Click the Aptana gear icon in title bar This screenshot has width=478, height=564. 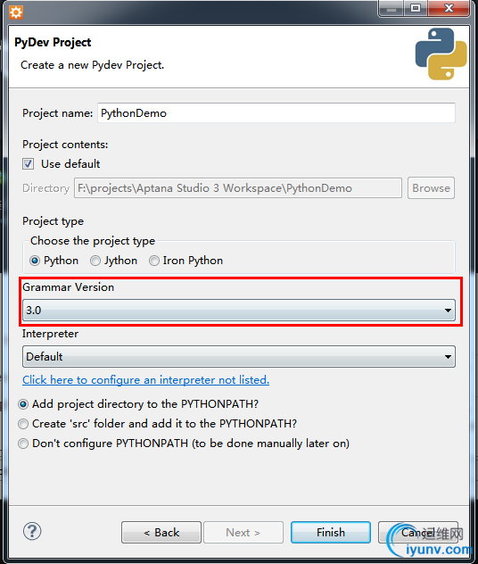[16, 12]
